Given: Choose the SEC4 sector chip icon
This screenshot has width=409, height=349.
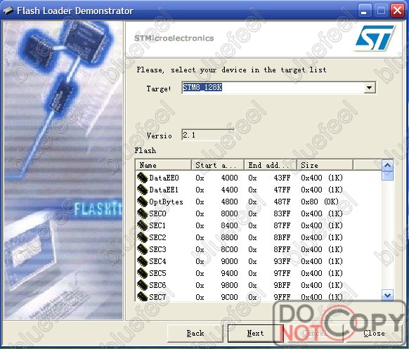Looking at the screenshot, I should click(143, 261).
